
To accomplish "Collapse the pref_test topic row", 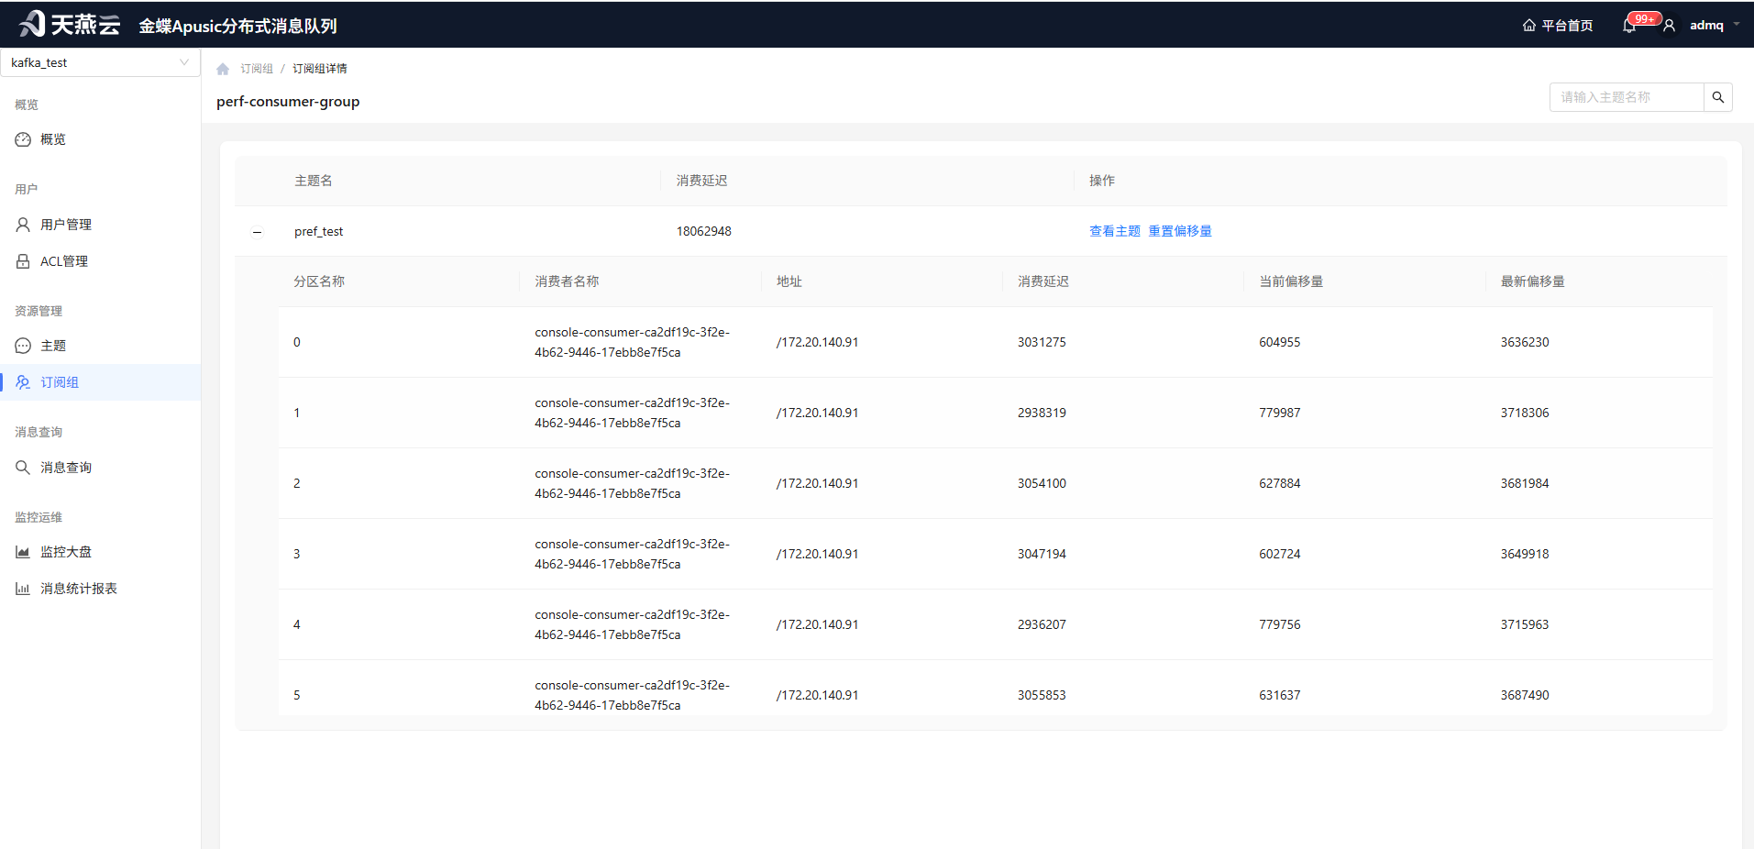I will 257,232.
